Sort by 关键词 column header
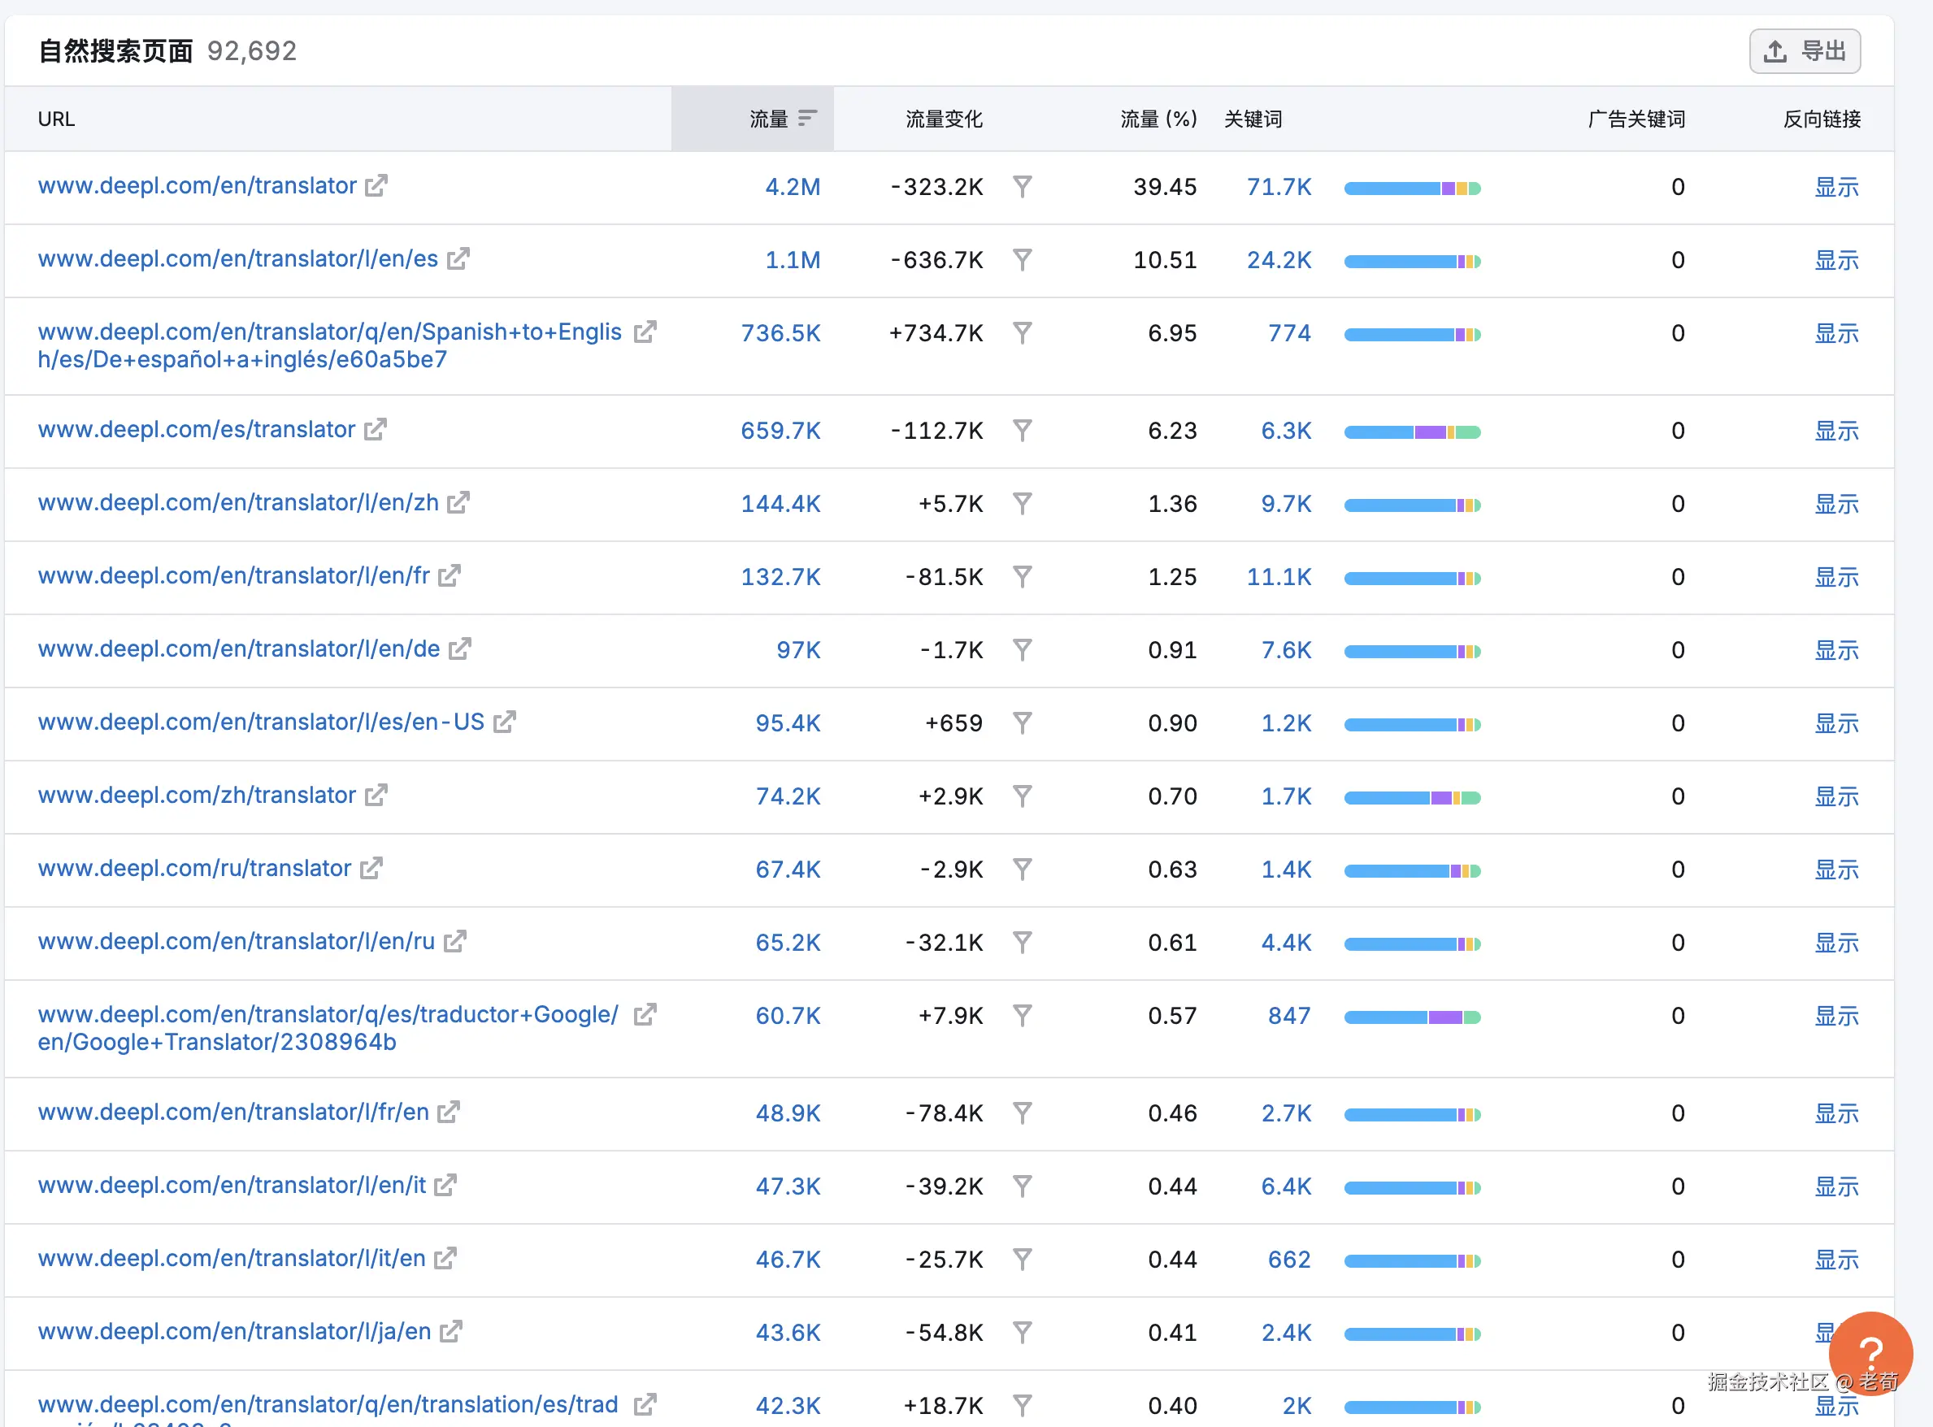The image size is (1933, 1427). pyautogui.click(x=1252, y=119)
